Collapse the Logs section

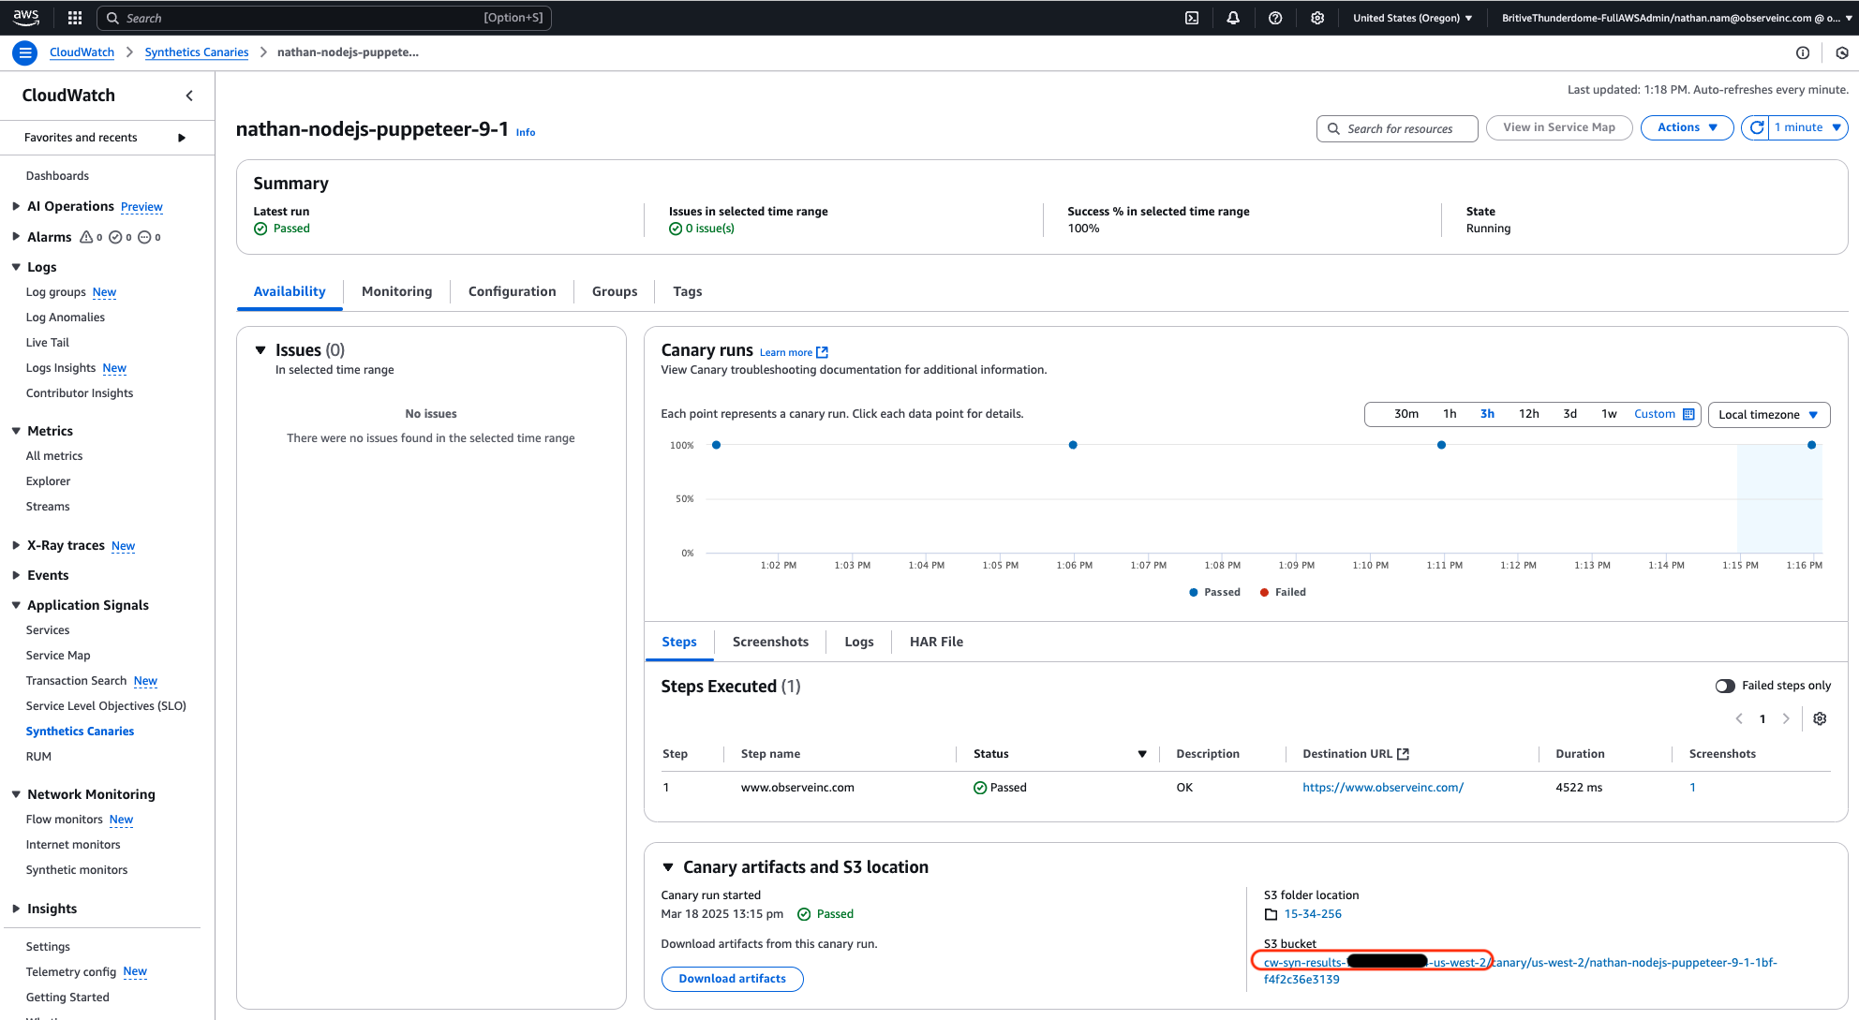pyautogui.click(x=16, y=267)
